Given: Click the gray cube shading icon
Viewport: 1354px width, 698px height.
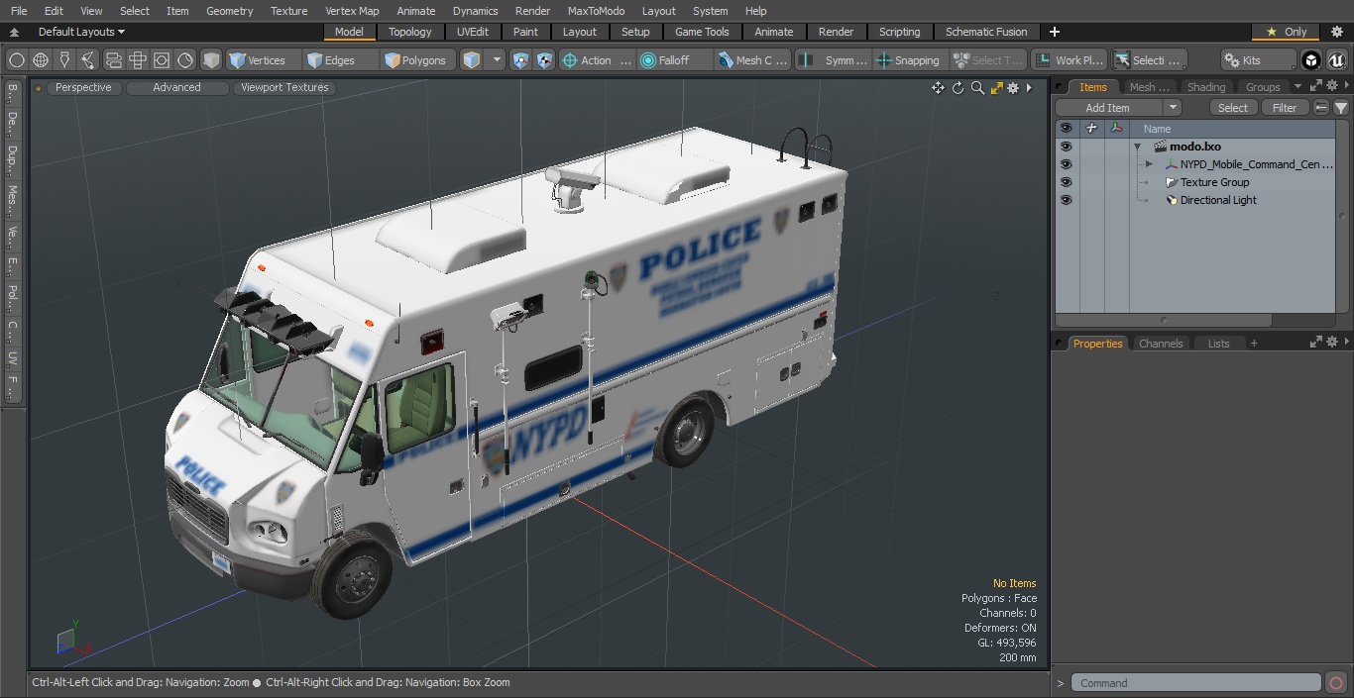Looking at the screenshot, I should (211, 60).
